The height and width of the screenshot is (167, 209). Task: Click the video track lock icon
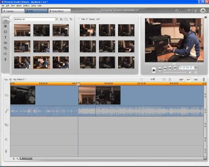[x=205, y=94]
